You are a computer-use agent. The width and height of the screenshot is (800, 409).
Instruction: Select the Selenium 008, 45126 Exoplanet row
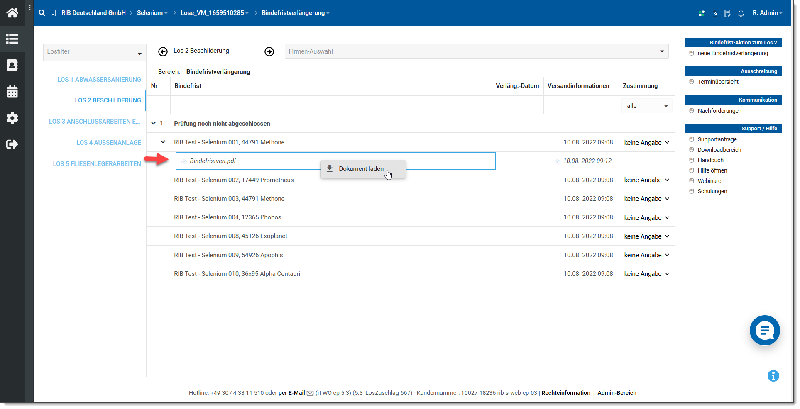[411, 236]
